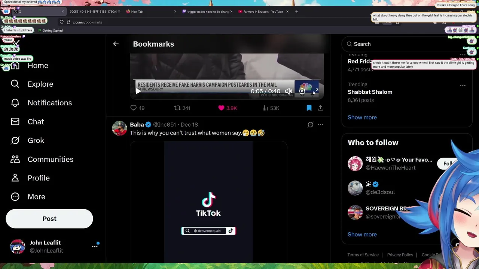This screenshot has width=479, height=269.
Task: Unlike the post with 3.9K likes
Action: (x=228, y=108)
